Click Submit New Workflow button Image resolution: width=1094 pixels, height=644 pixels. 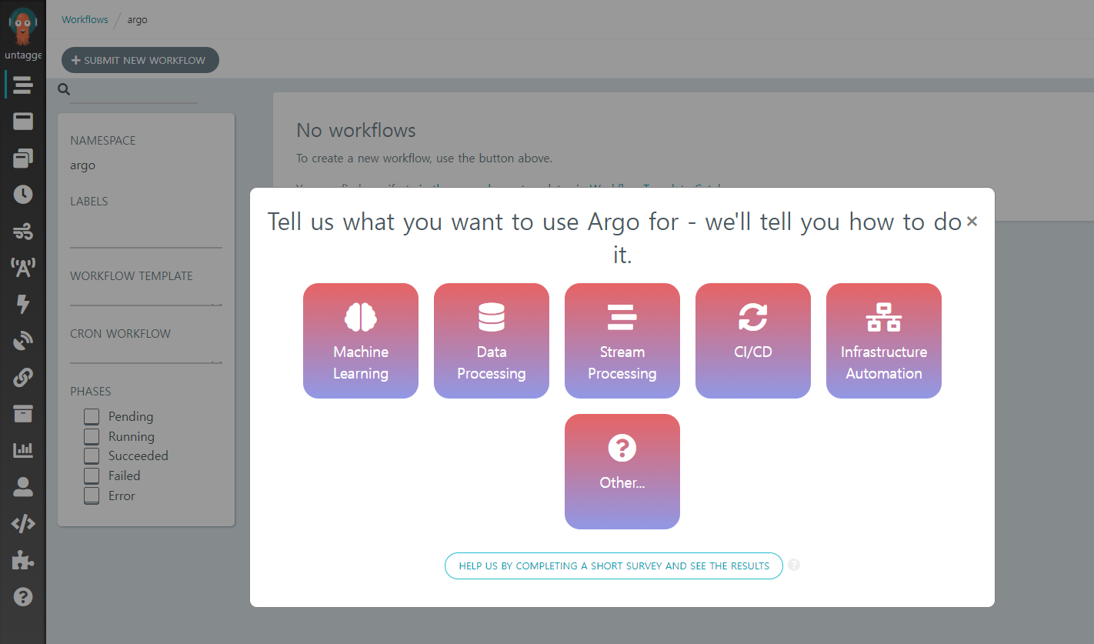pyautogui.click(x=140, y=60)
